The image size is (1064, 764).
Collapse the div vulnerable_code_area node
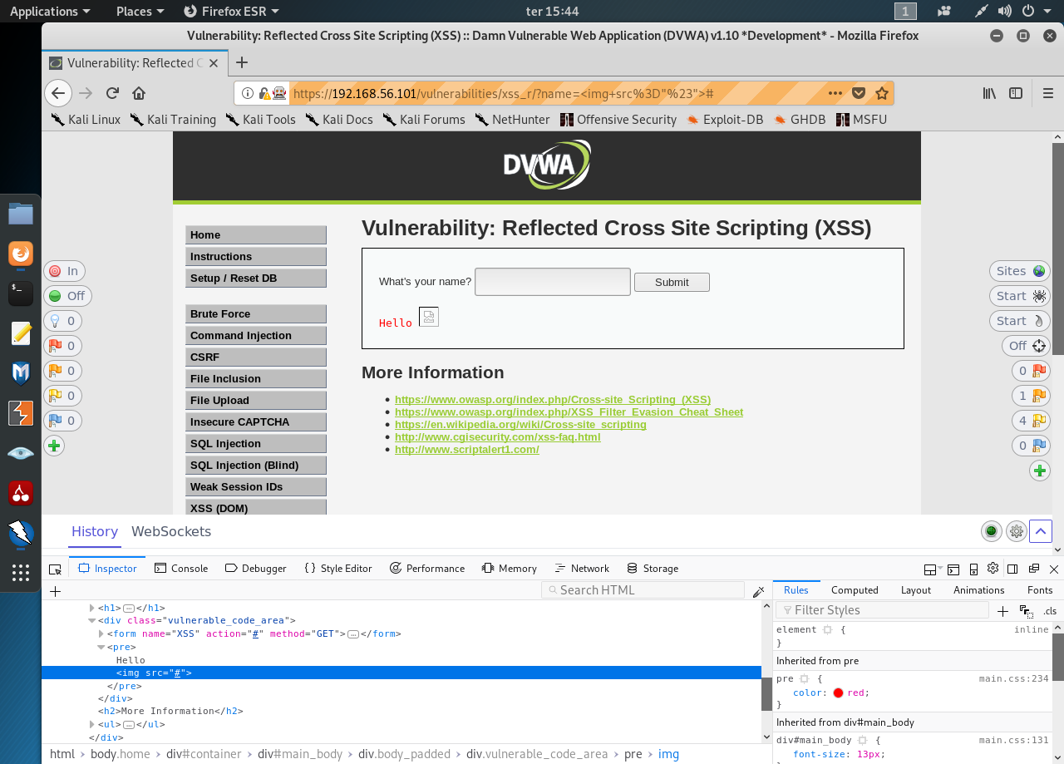click(x=92, y=620)
